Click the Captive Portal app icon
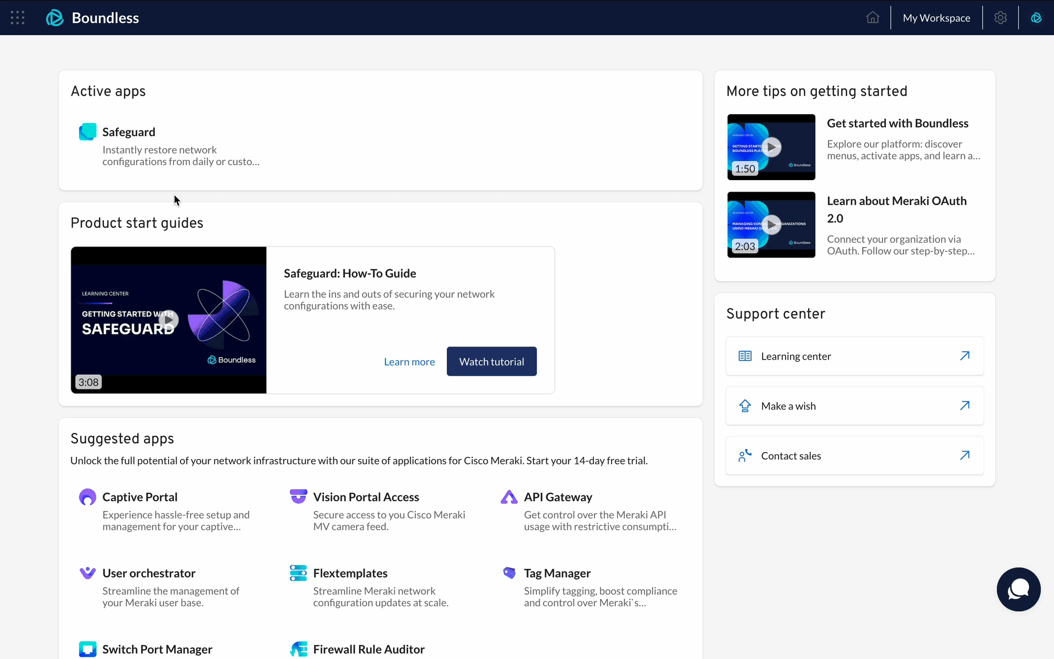 point(88,497)
